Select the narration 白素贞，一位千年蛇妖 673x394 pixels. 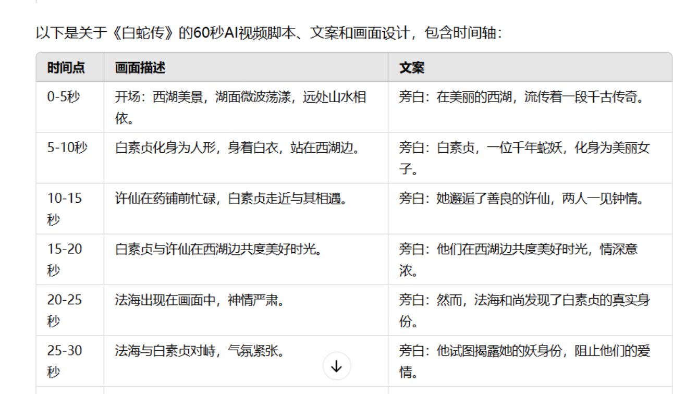click(x=530, y=158)
